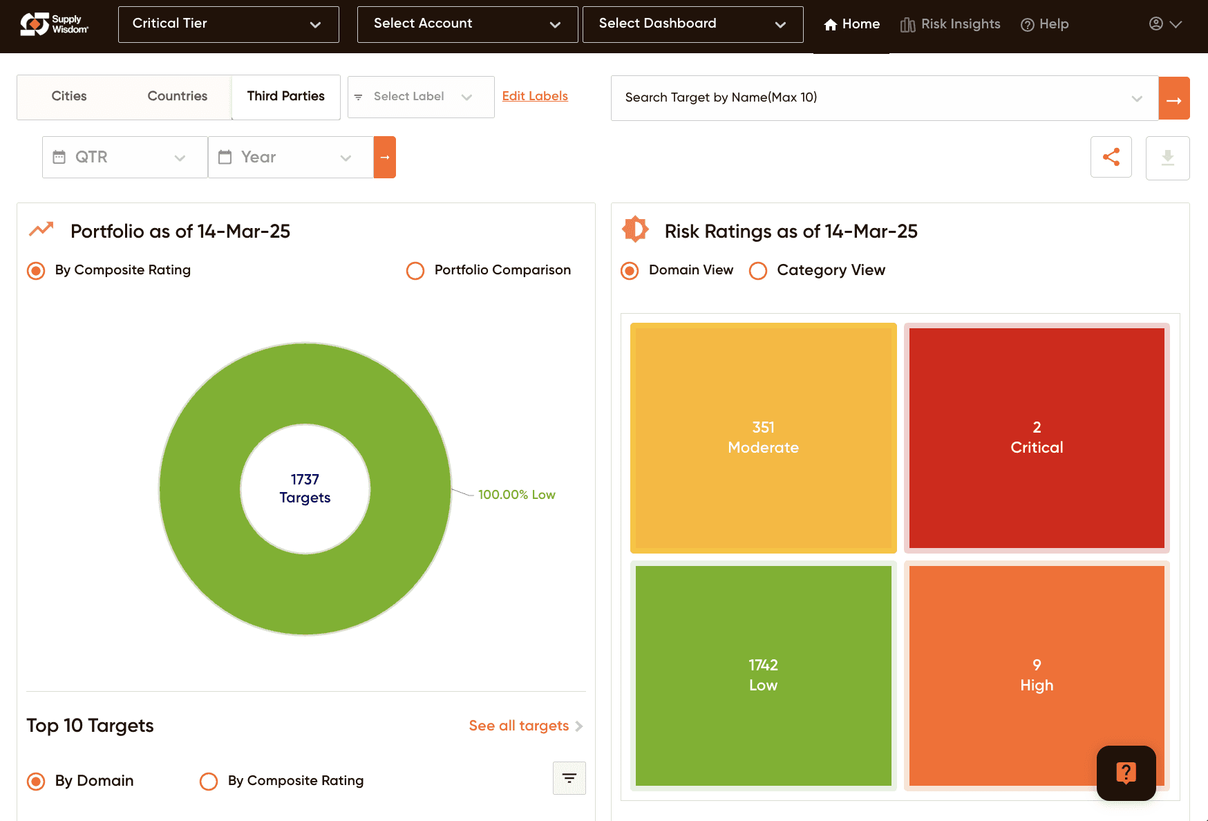This screenshot has height=821, width=1208.
Task: Open the user profile icon menu
Action: point(1165,24)
